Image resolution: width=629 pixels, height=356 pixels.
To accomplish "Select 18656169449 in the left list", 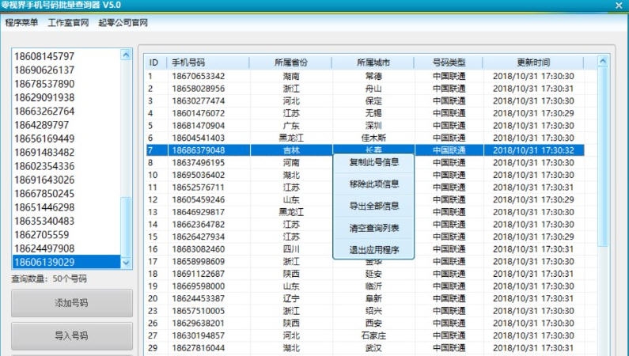I will click(x=66, y=138).
